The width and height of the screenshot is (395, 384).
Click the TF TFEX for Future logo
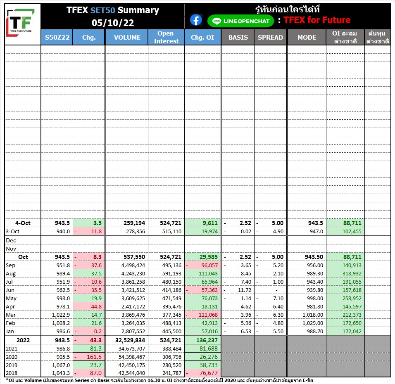point(20,23)
